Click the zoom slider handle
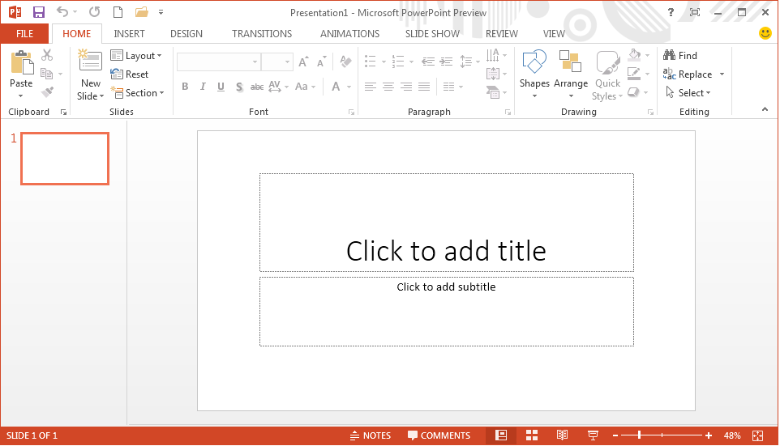 (x=639, y=435)
